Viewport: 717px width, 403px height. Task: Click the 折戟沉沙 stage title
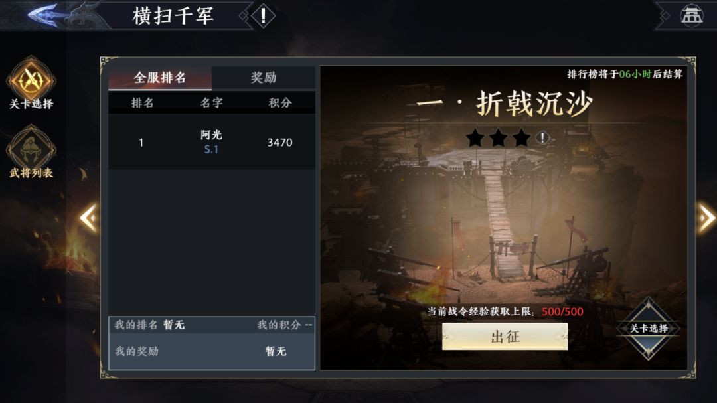click(x=504, y=103)
